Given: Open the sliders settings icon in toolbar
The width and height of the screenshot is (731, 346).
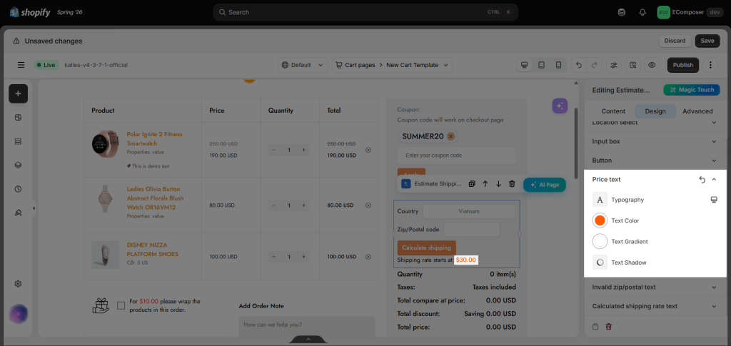Looking at the screenshot, I should coord(613,65).
